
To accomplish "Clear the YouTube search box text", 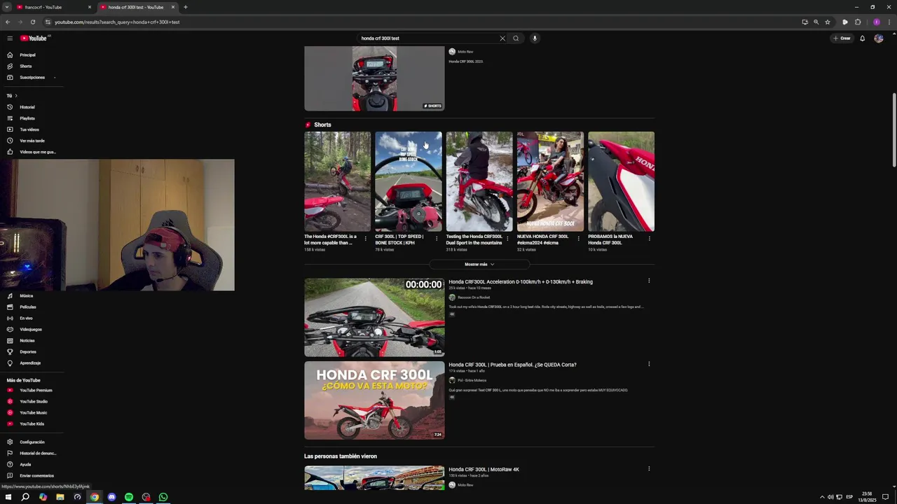I will click(x=502, y=38).
